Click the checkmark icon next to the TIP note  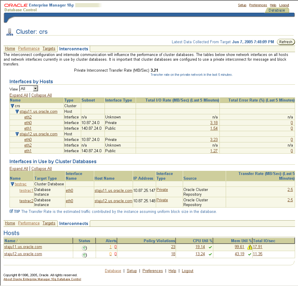[x=11, y=211]
